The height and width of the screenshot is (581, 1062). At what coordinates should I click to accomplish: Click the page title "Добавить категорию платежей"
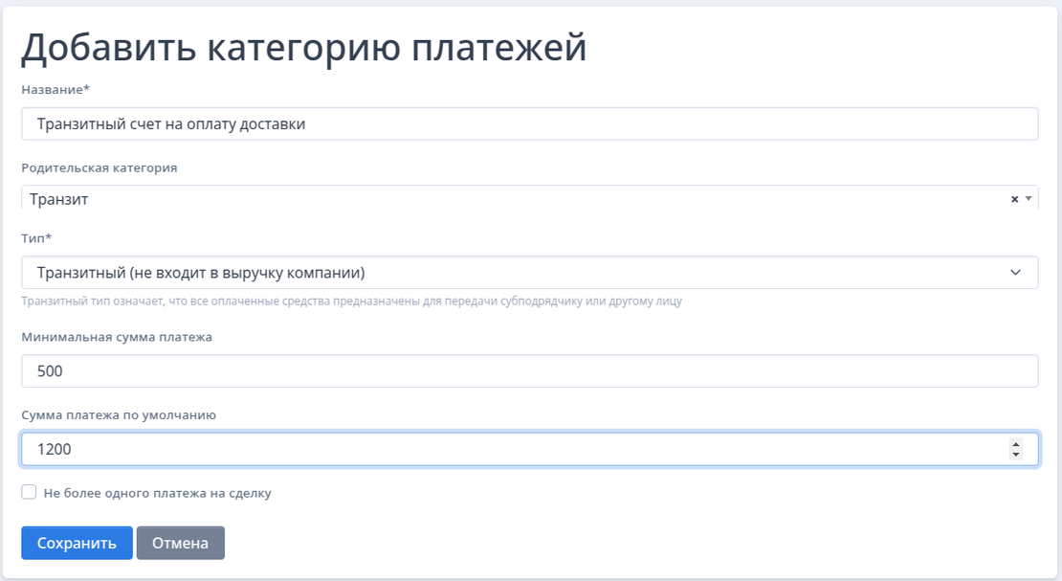(x=306, y=42)
